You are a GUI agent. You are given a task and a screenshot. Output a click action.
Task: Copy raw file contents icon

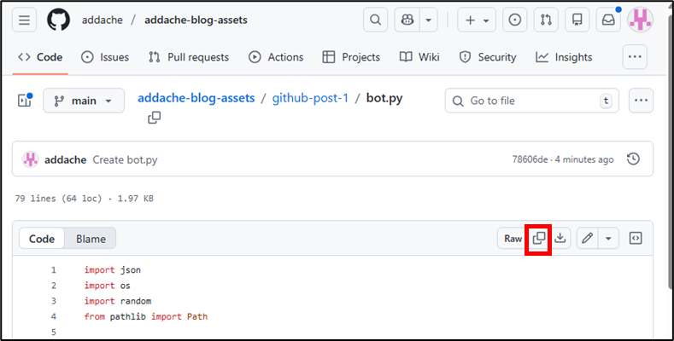[x=539, y=239]
